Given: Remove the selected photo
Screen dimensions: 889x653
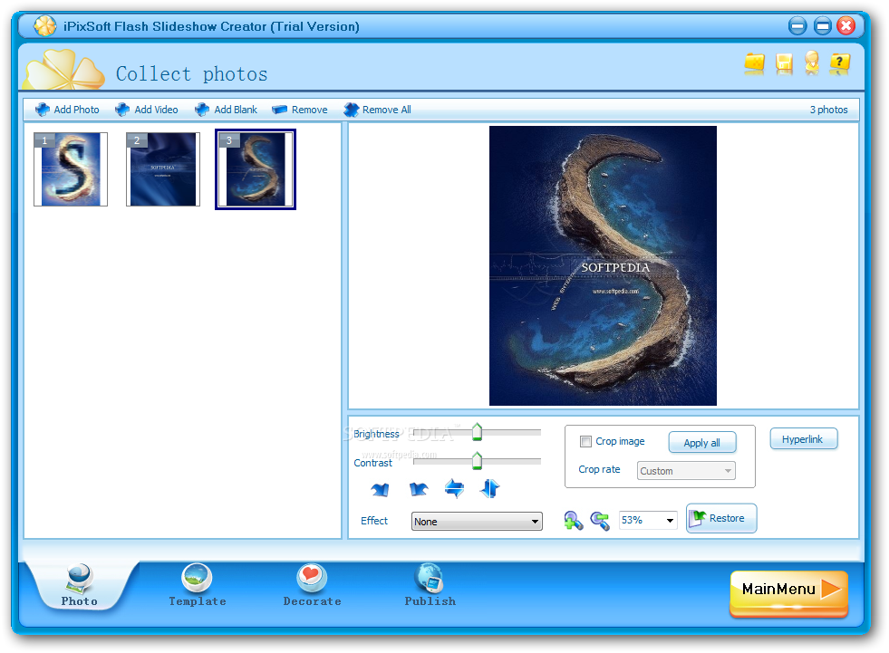Looking at the screenshot, I should 299,110.
